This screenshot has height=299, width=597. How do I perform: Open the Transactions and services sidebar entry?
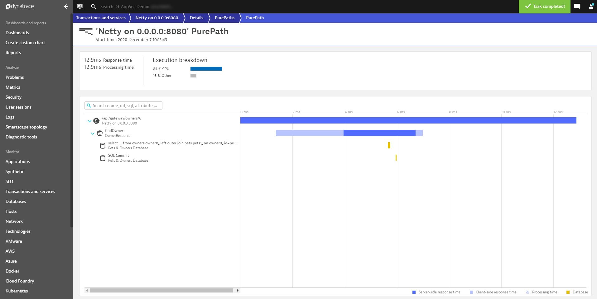click(x=30, y=191)
